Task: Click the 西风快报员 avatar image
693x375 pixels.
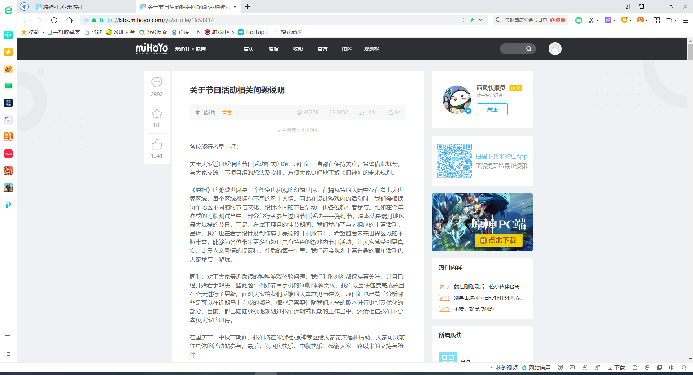Action: pos(457,99)
